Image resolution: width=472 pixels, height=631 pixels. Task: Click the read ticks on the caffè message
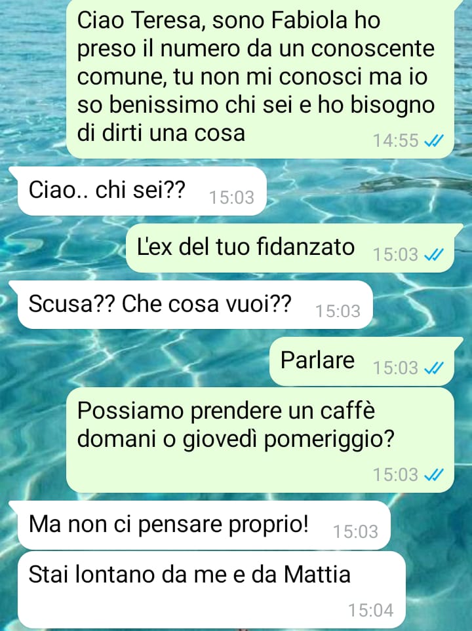[x=434, y=474]
